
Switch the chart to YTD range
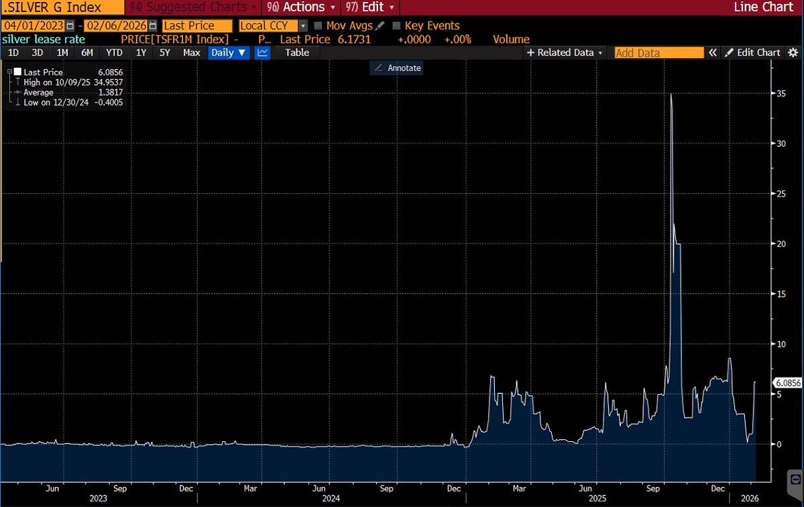click(x=114, y=52)
